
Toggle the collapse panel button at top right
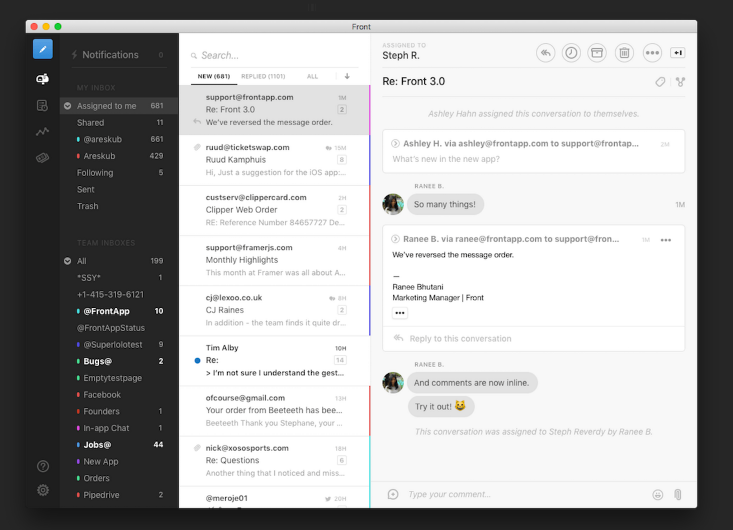coord(677,53)
